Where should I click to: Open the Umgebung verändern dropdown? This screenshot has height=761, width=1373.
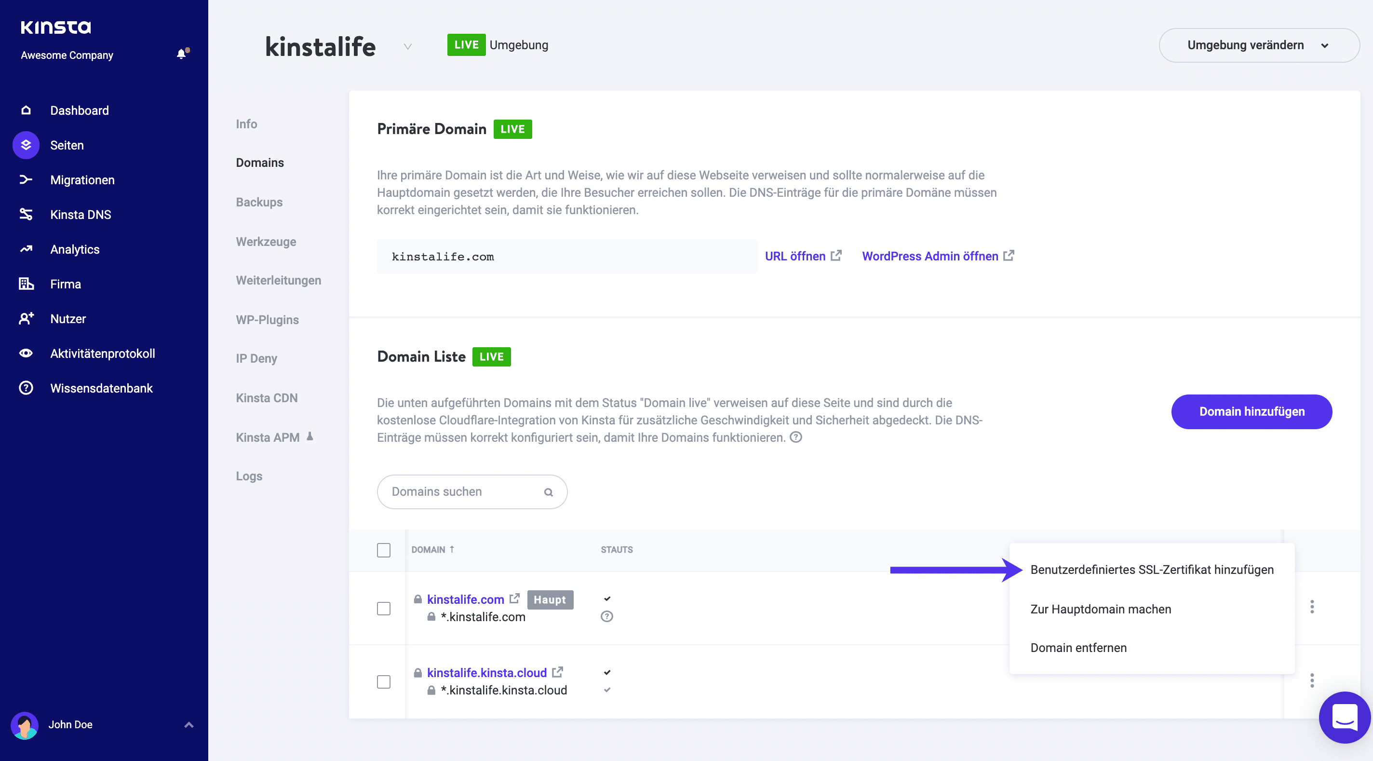click(1258, 45)
